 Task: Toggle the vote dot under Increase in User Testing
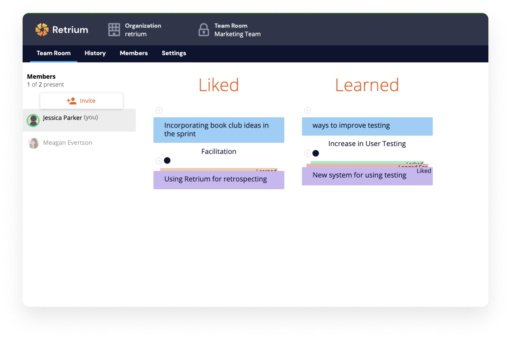316,153
